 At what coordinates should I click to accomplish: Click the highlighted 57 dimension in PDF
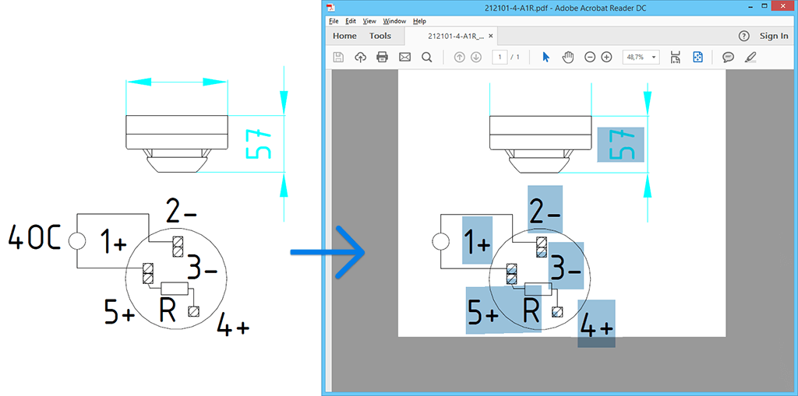pos(621,145)
